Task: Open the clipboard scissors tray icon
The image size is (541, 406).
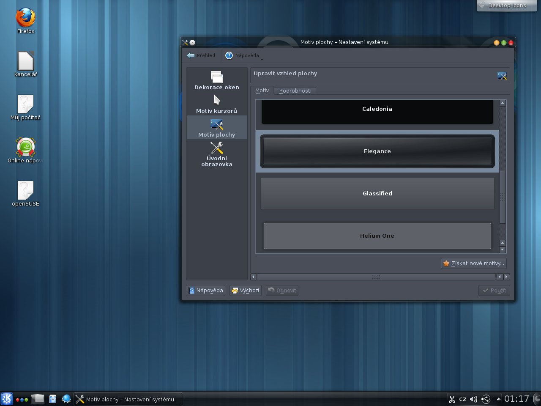Action: [x=452, y=399]
